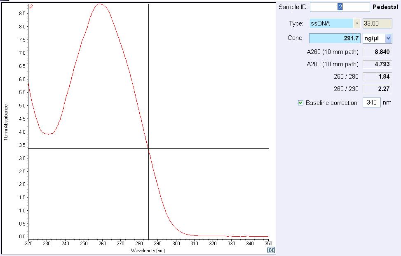Click the Pedestal measurement label
The width and height of the screenshot is (401, 256).
(385, 7)
